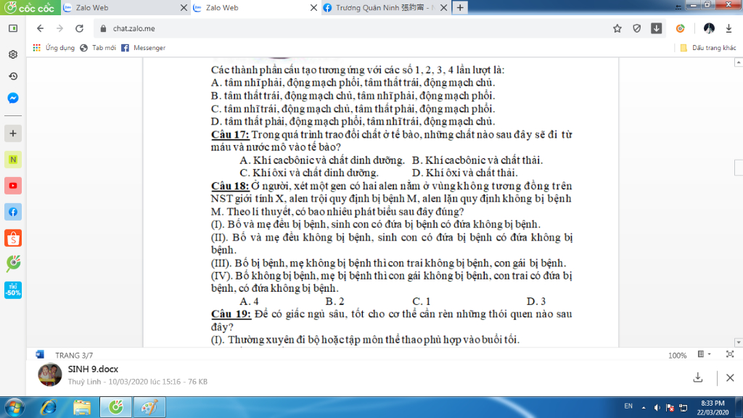Open the Messenger bookmark
The image size is (743, 418).
pyautogui.click(x=143, y=48)
